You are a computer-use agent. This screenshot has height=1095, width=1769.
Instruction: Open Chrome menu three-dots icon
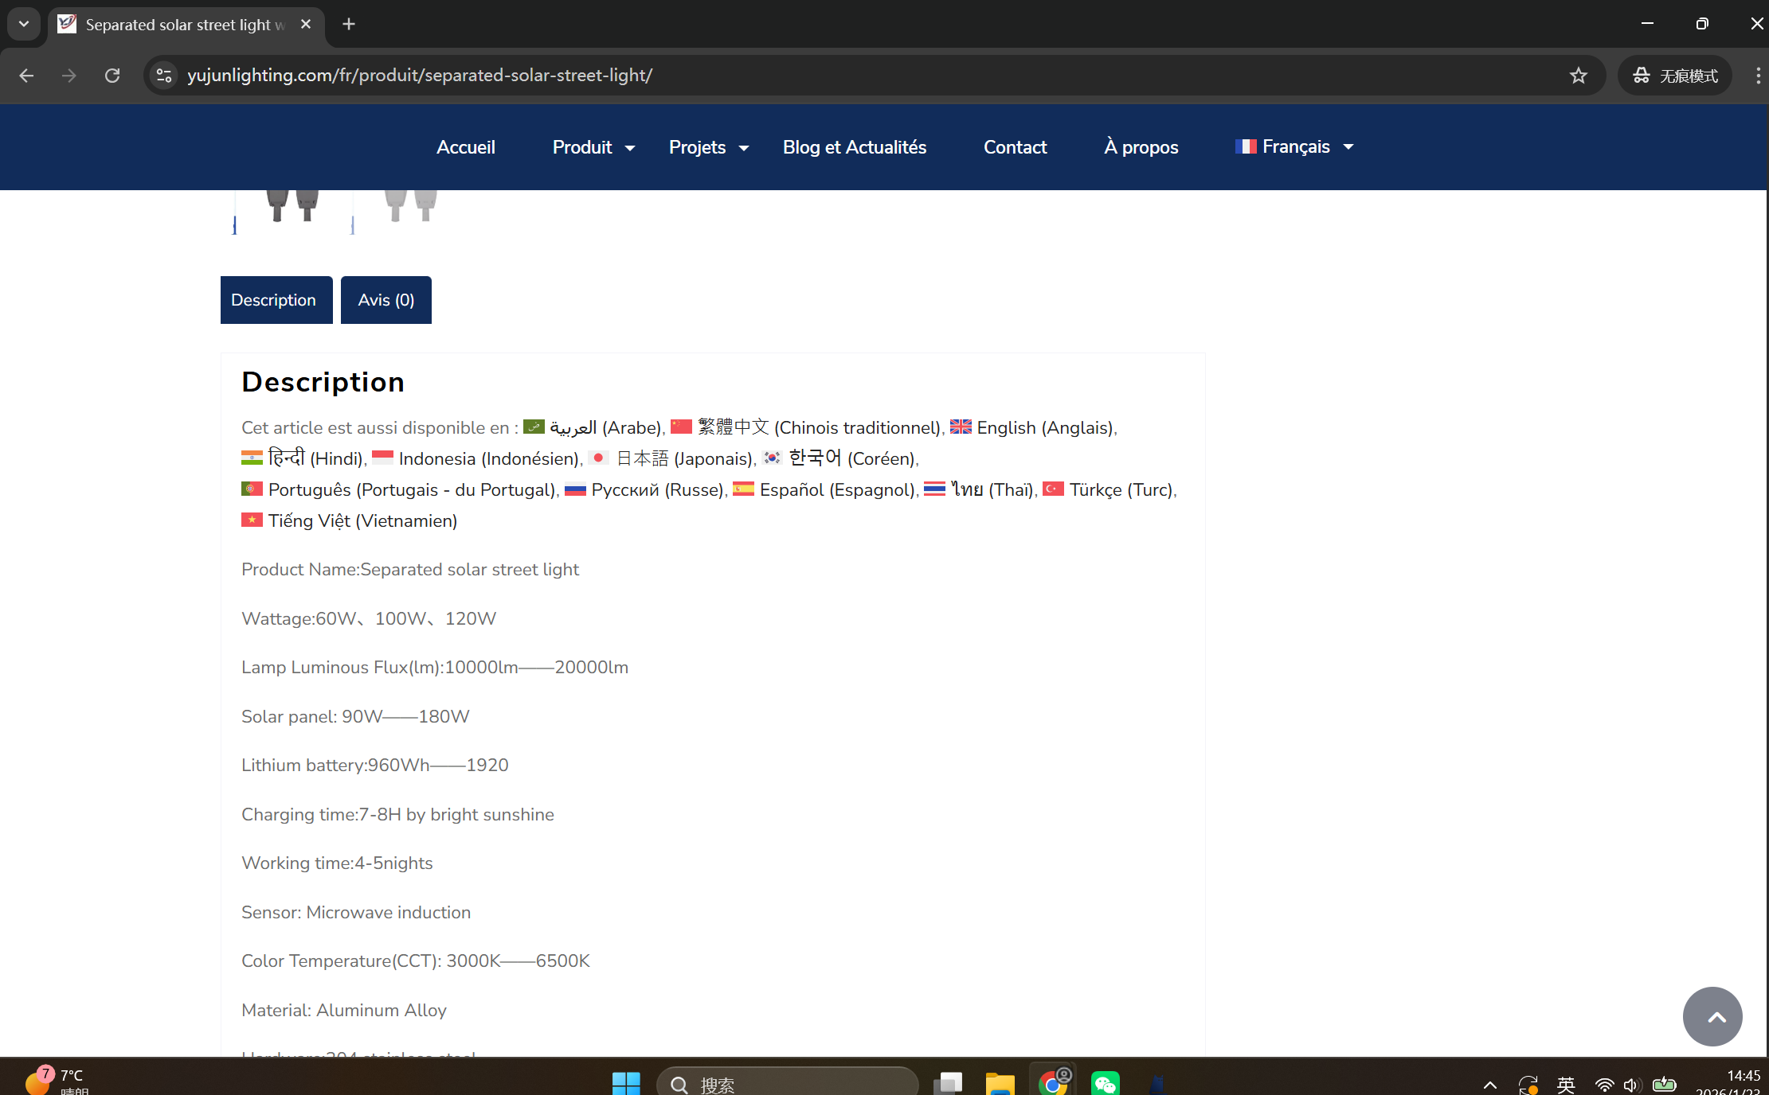point(1757,76)
